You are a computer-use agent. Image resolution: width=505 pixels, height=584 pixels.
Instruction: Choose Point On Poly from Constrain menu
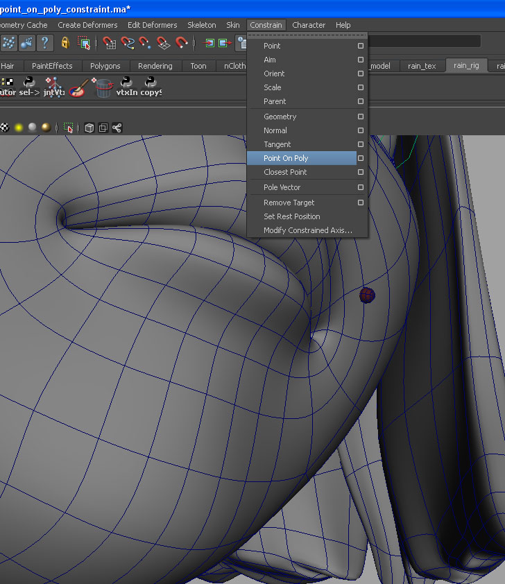click(x=286, y=158)
